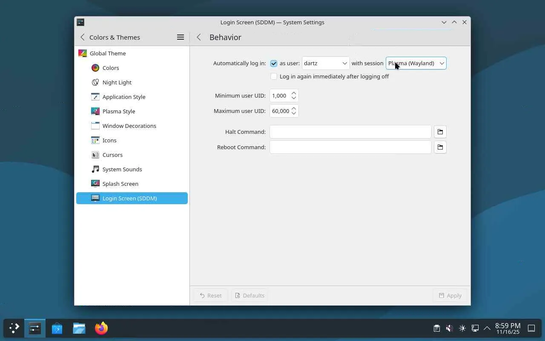Click System Settings taskbar icon
Image resolution: width=545 pixels, height=341 pixels.
coord(35,328)
